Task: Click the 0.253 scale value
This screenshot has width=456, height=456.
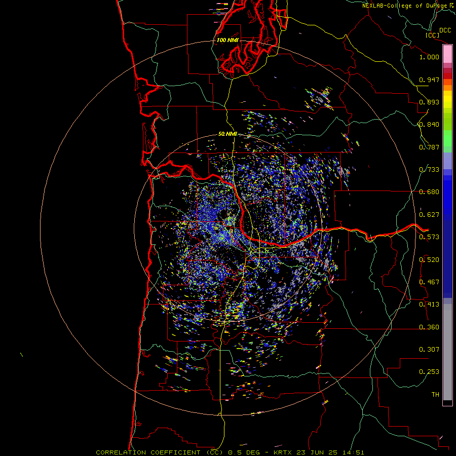Action: pyautogui.click(x=429, y=372)
